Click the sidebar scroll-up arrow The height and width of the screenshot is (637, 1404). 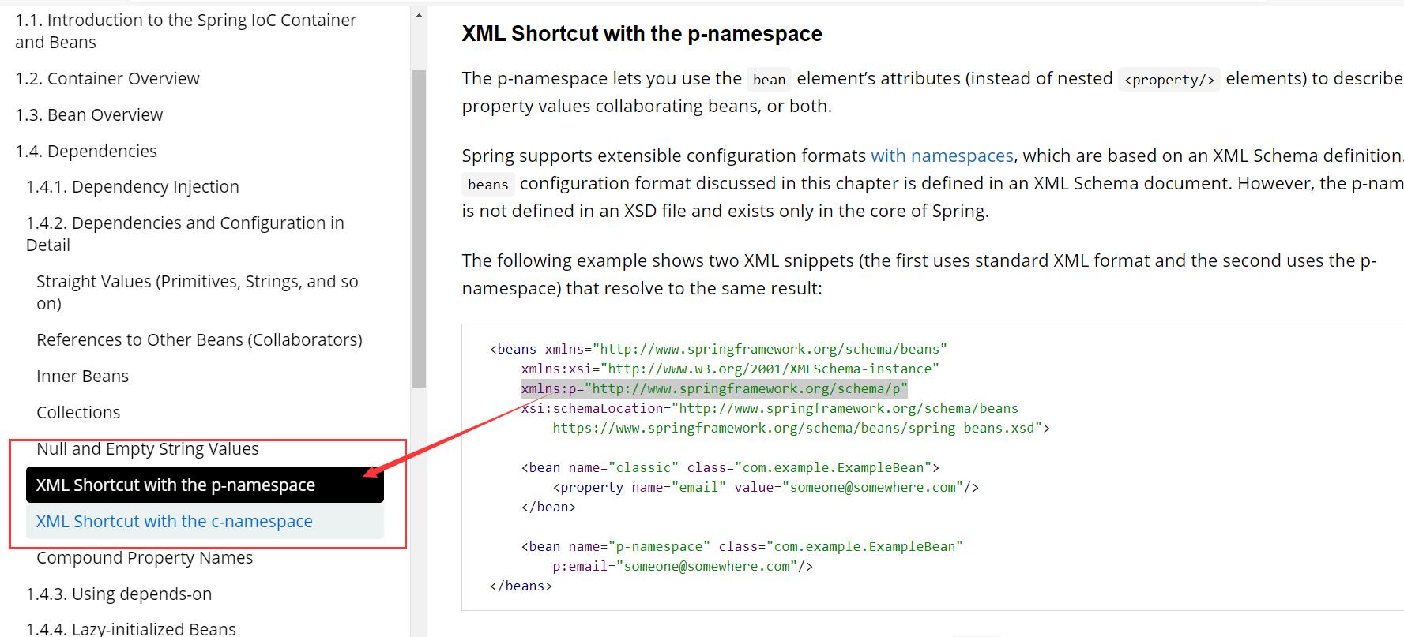point(419,16)
